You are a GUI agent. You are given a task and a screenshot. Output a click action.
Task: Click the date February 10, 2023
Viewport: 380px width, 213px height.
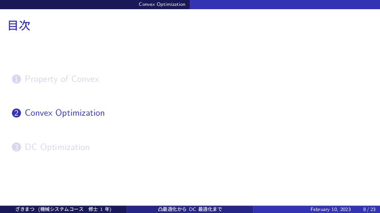(x=331, y=209)
